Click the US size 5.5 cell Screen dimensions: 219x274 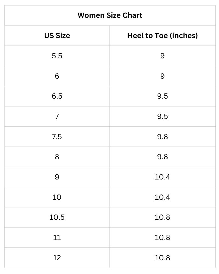[57, 56]
